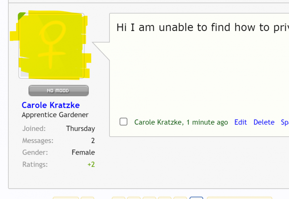
Task: Click the Ratings label
Action: coord(35,164)
